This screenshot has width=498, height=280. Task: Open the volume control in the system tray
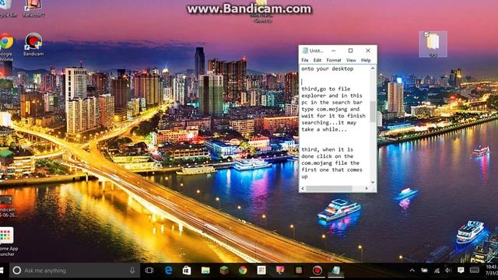coord(448,271)
